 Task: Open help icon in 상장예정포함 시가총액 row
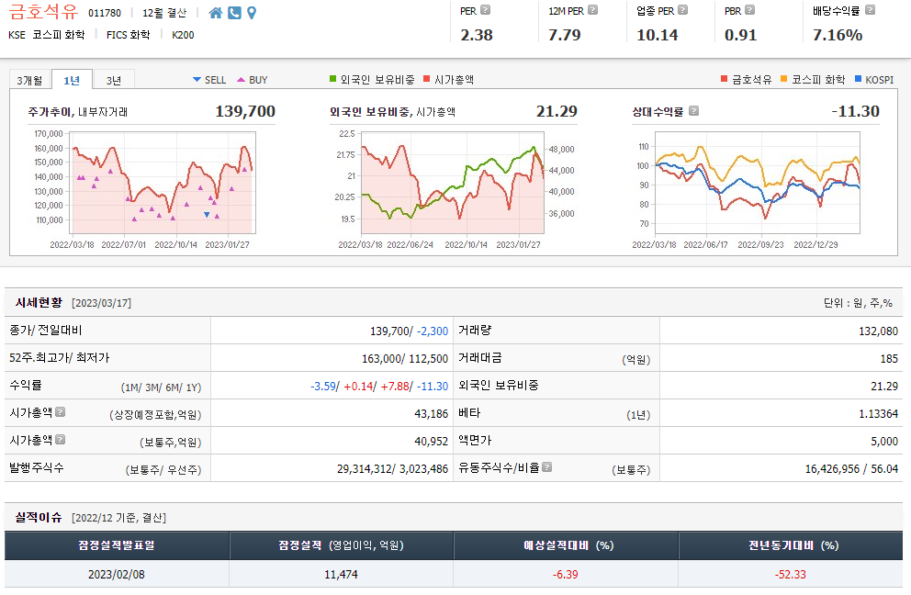click(x=60, y=412)
